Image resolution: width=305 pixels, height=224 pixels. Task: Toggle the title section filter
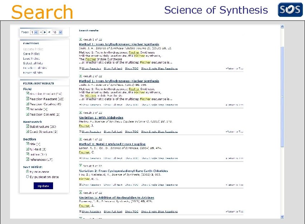(28, 144)
